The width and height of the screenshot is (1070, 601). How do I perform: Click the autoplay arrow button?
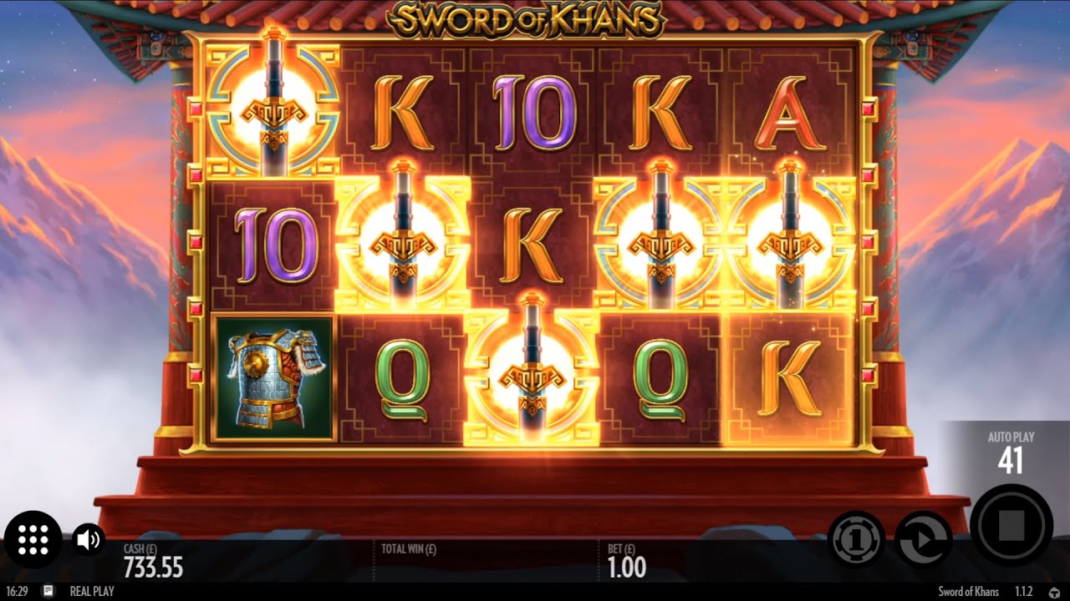pos(923,539)
